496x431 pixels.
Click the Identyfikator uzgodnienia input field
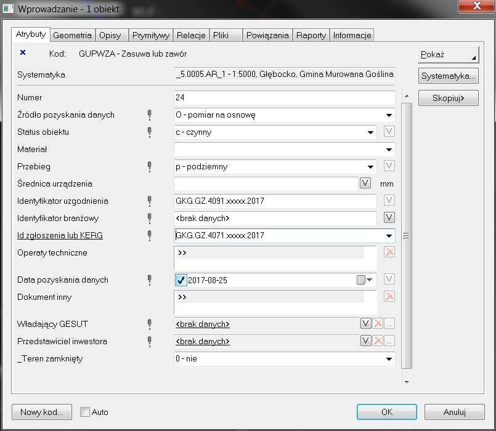pos(275,201)
